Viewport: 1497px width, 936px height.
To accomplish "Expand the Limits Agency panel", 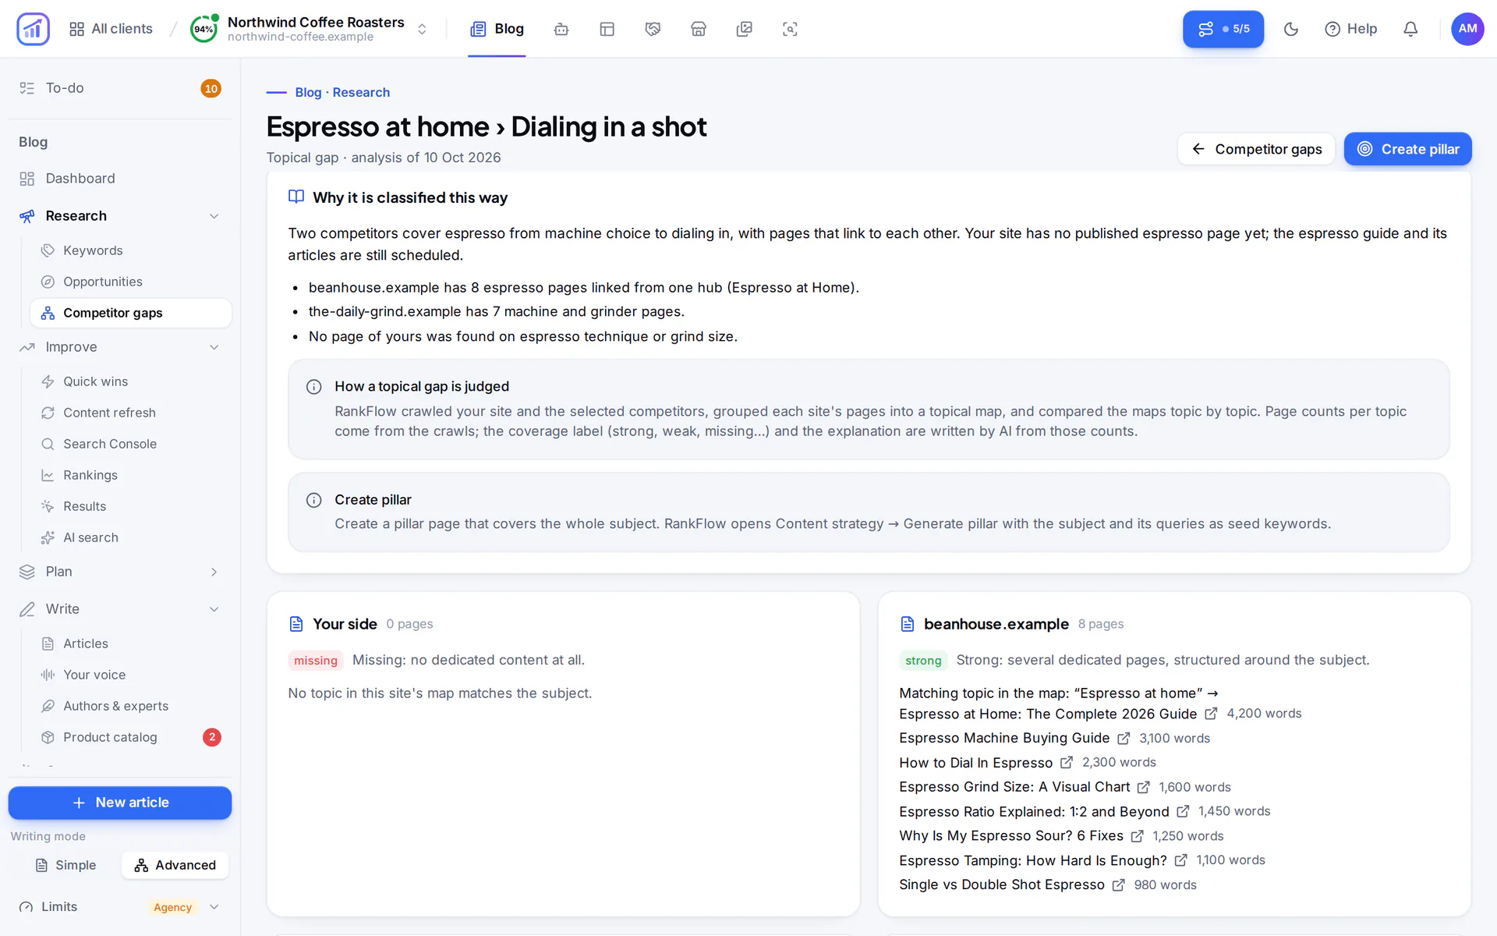I will (120, 906).
